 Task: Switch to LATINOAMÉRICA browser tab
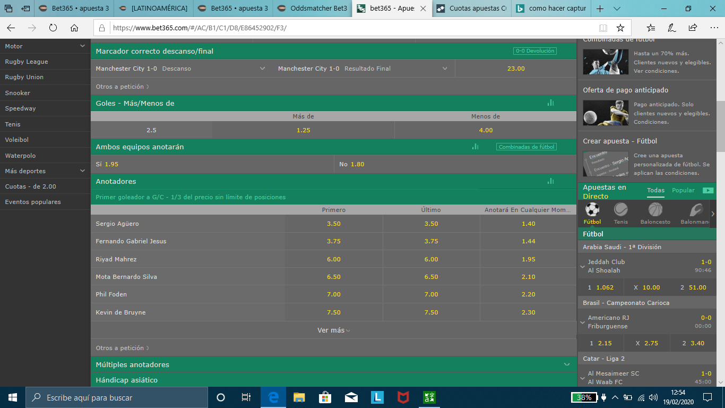point(153,8)
